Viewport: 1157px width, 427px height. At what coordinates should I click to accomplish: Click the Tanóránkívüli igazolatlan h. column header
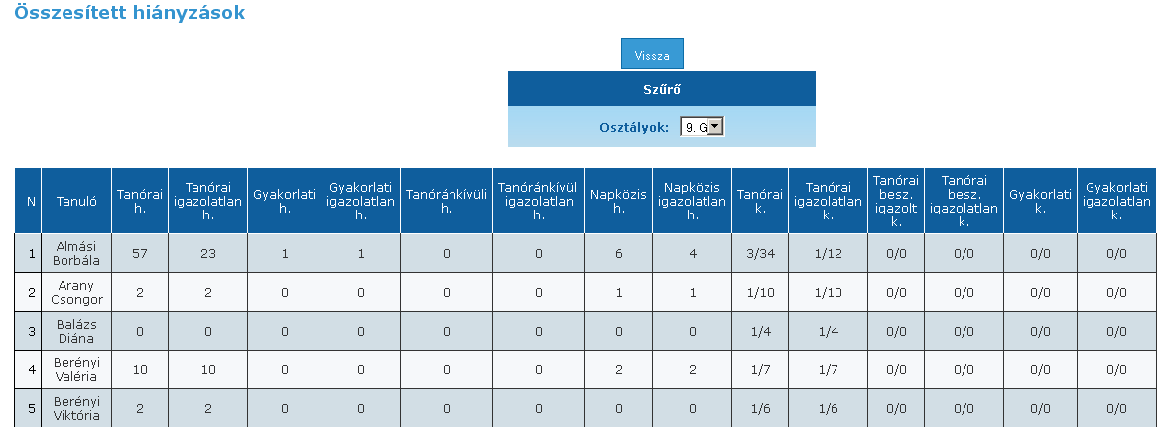539,201
